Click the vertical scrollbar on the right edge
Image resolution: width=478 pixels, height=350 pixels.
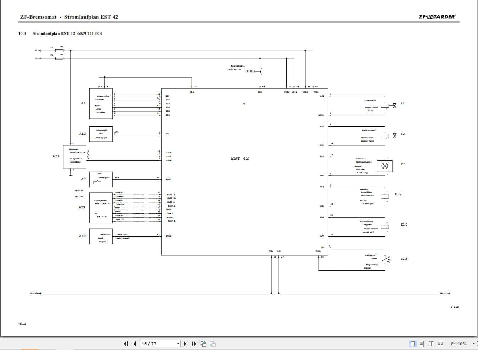click(476, 178)
